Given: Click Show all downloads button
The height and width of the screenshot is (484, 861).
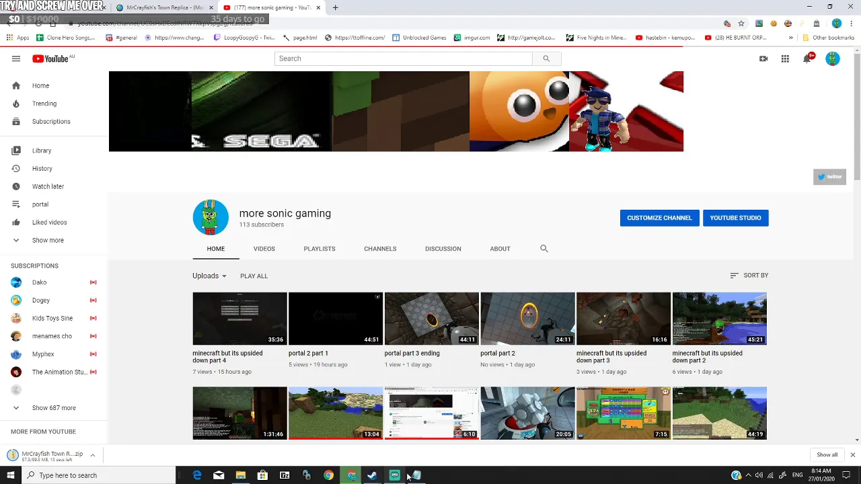Looking at the screenshot, I should pyautogui.click(x=827, y=455).
